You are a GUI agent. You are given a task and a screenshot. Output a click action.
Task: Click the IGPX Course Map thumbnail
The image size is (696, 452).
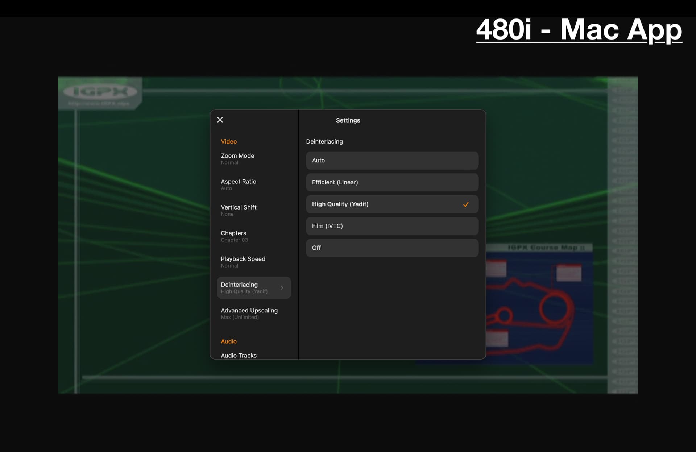tap(540, 304)
